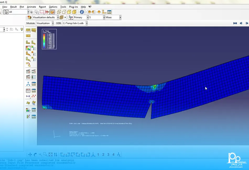This screenshot has width=249, height=170.
Task: Expand the Visualization defaults dropdown
Action: click(58, 18)
